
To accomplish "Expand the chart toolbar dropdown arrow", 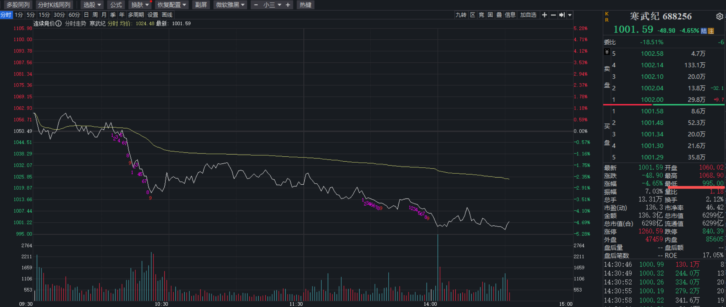I will (x=570, y=15).
